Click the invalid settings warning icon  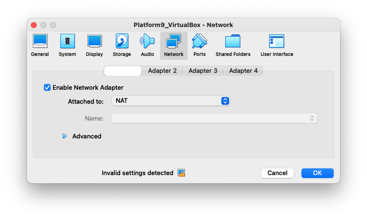pyautogui.click(x=181, y=173)
